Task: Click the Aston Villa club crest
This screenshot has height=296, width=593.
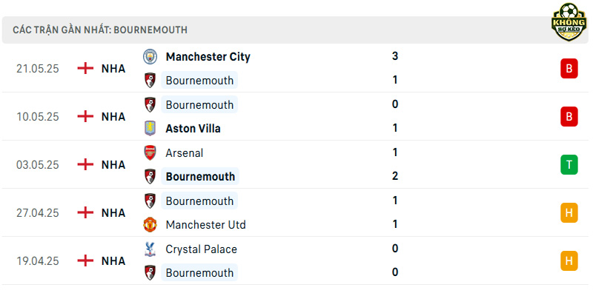Action: click(150, 128)
